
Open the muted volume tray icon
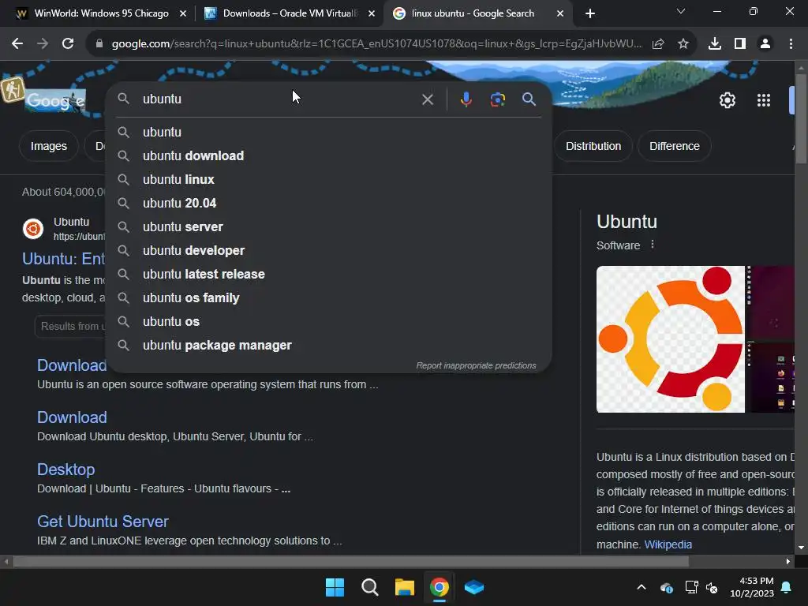coord(713,587)
